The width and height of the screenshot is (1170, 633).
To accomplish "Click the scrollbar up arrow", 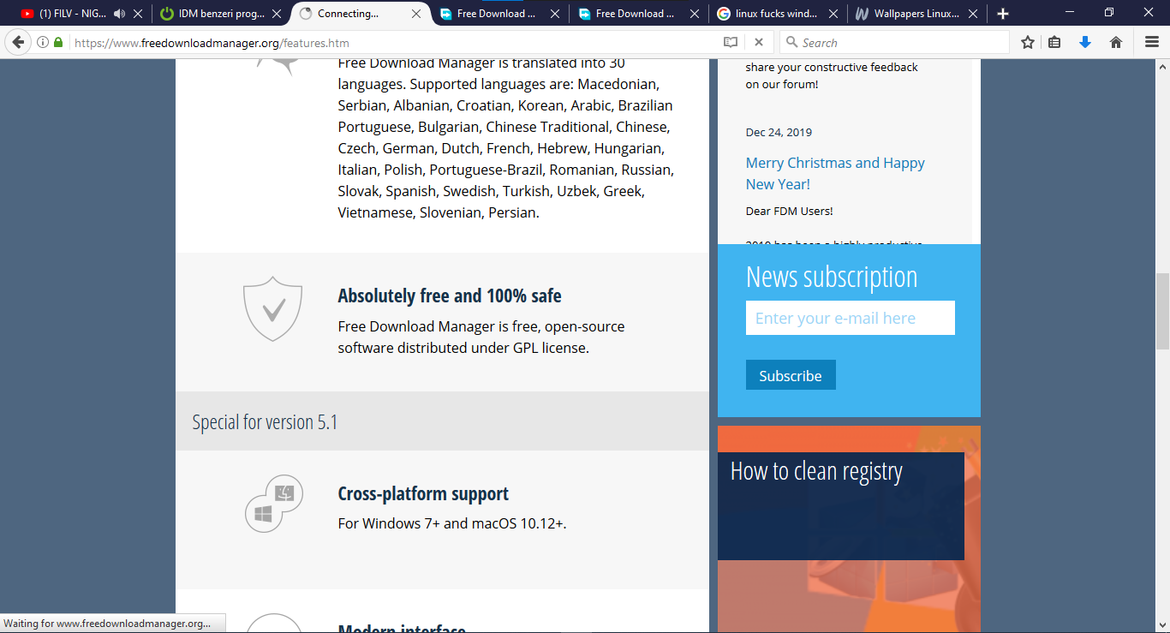I will point(1162,66).
